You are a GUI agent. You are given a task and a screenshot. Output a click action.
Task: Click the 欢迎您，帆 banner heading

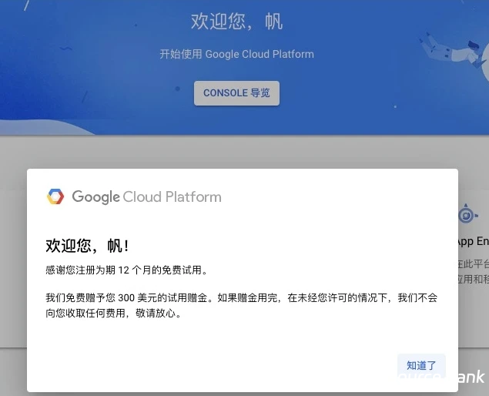tap(236, 22)
